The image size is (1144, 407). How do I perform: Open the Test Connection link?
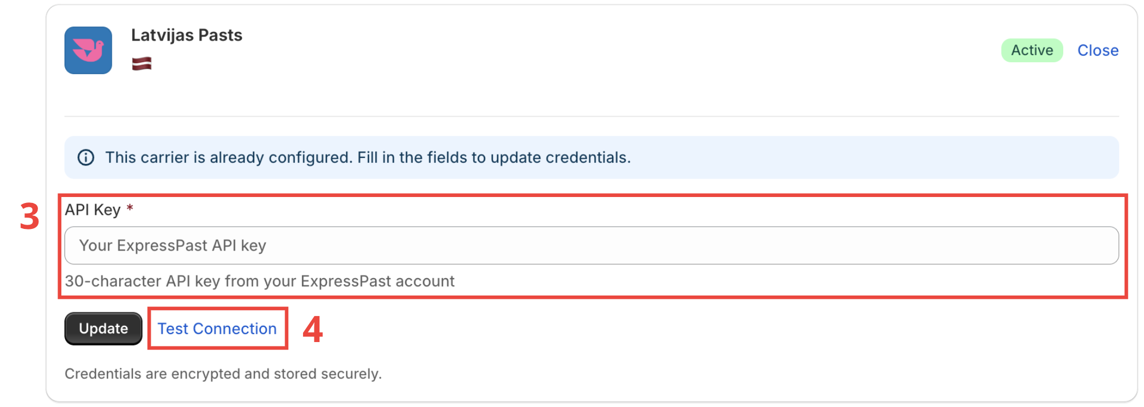[217, 328]
